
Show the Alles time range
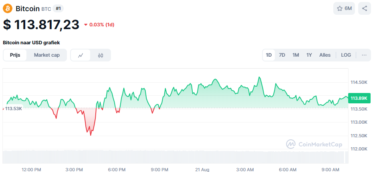(x=325, y=55)
